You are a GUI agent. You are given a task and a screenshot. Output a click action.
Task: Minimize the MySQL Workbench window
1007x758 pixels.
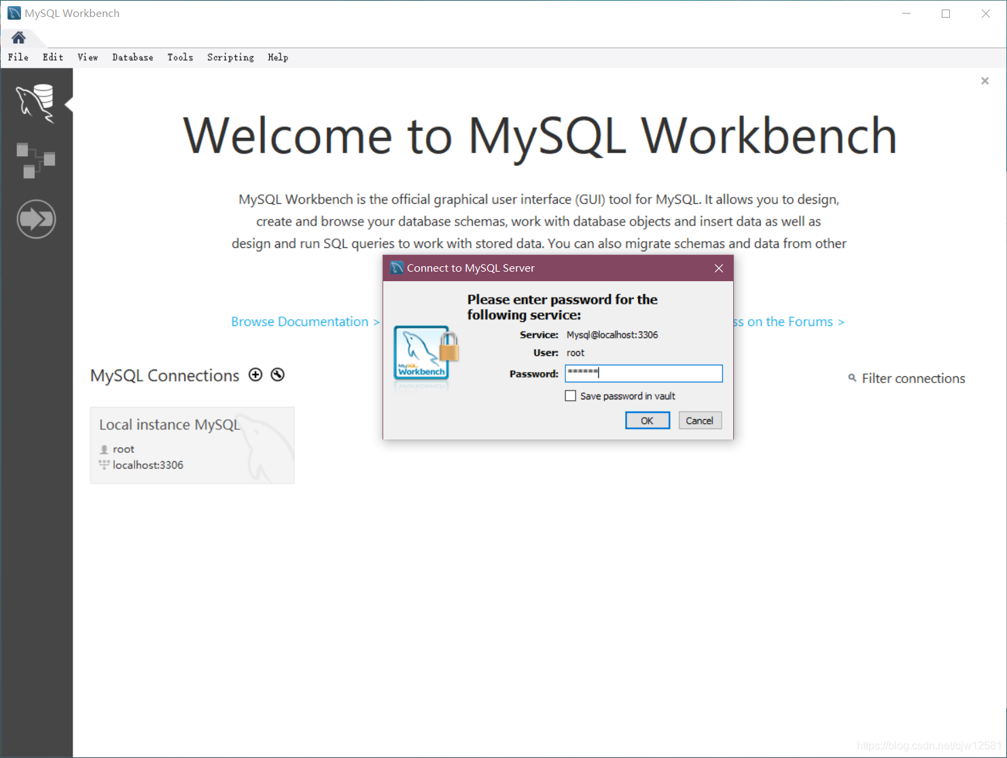coord(906,14)
